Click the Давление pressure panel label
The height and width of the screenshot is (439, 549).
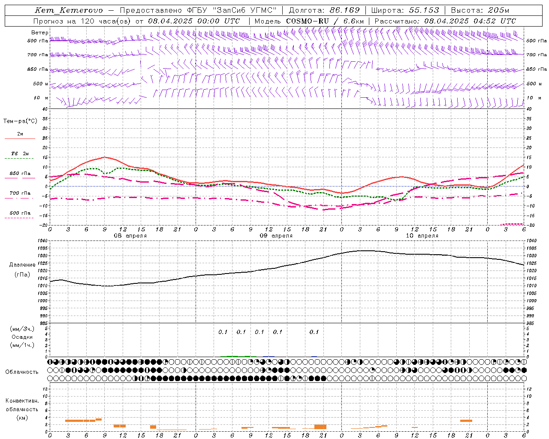pos(22,265)
